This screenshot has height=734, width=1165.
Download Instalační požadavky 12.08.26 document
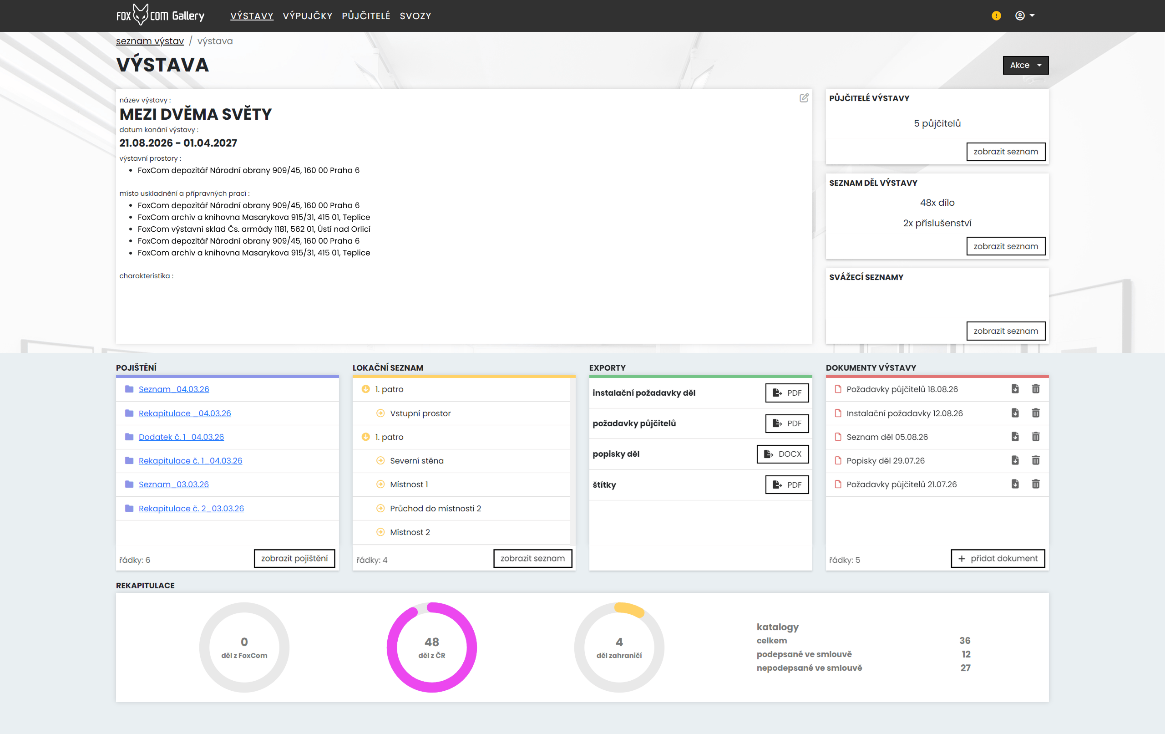pyautogui.click(x=1015, y=413)
